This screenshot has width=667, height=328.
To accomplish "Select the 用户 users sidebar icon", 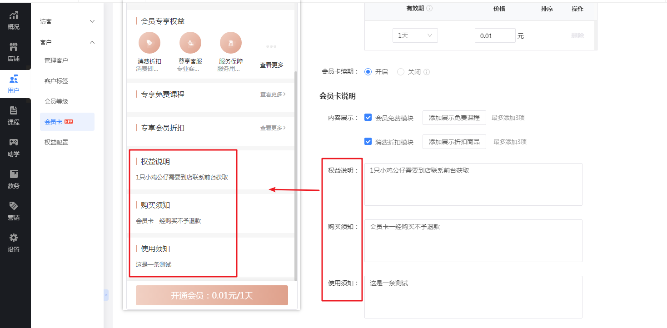I will tap(14, 79).
